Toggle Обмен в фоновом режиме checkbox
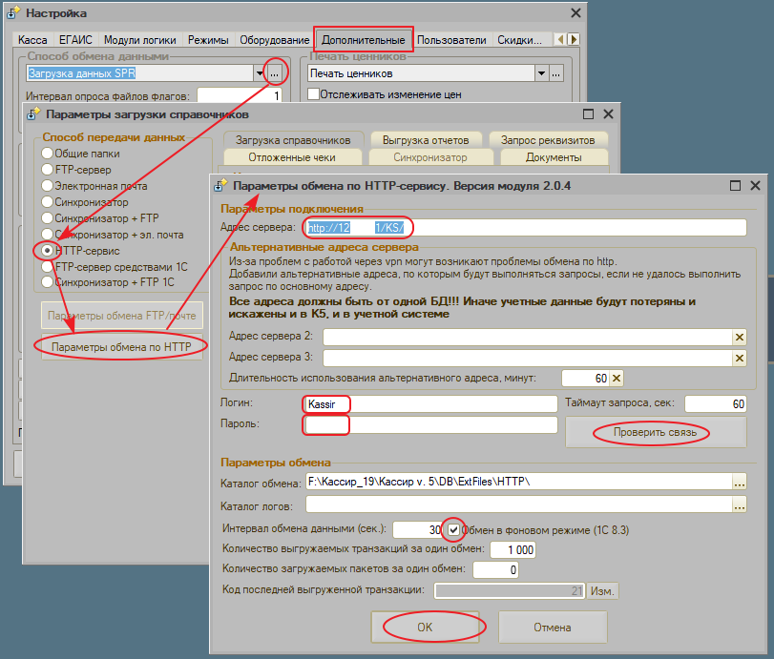This screenshot has height=659, width=774. [454, 529]
